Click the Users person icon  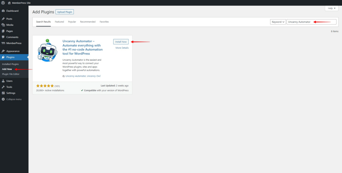(x=3, y=81)
